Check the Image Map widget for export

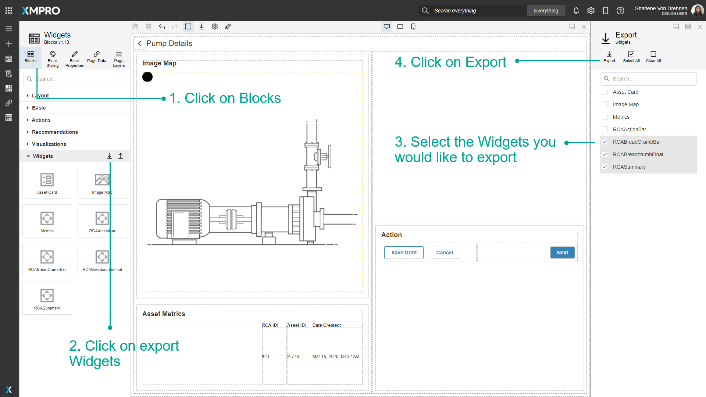[605, 104]
